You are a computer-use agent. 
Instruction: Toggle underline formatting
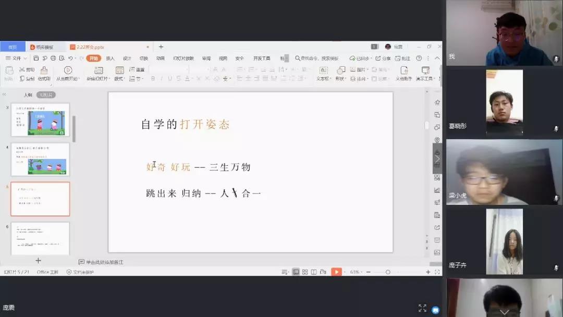click(x=170, y=79)
